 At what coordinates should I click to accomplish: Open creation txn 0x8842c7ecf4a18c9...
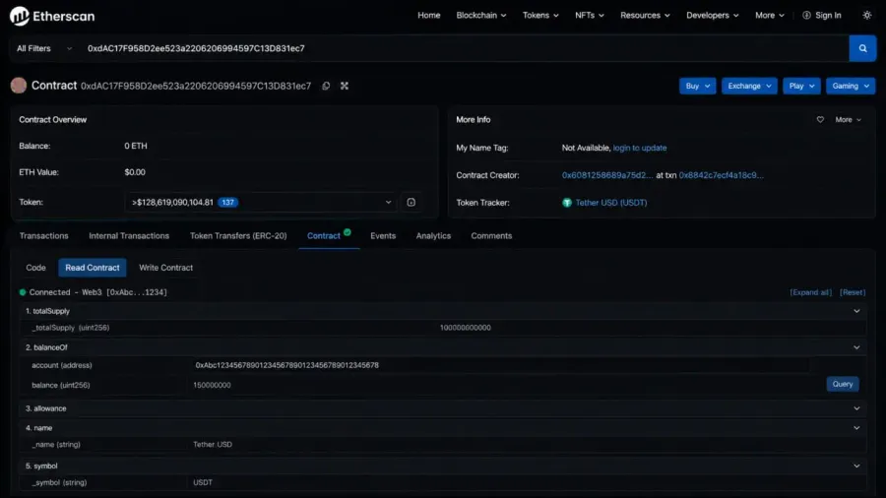click(721, 175)
